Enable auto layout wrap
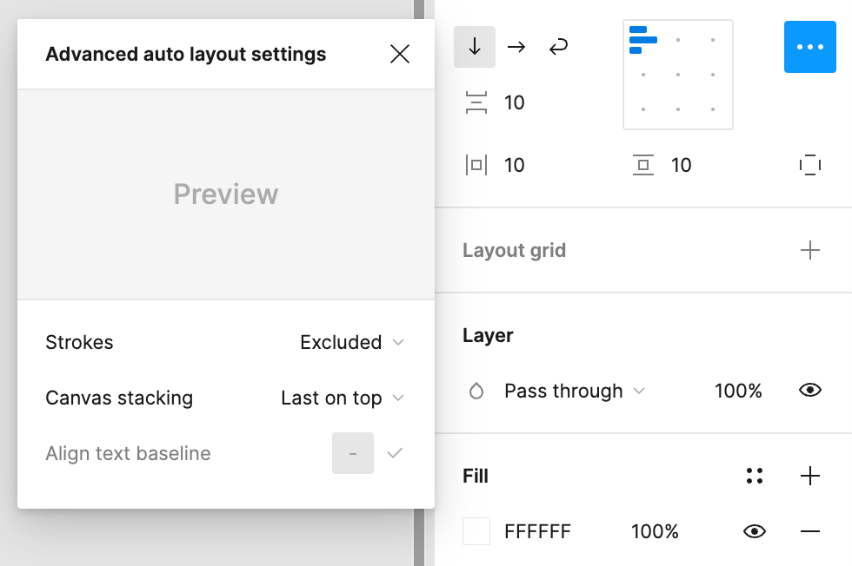 559,47
